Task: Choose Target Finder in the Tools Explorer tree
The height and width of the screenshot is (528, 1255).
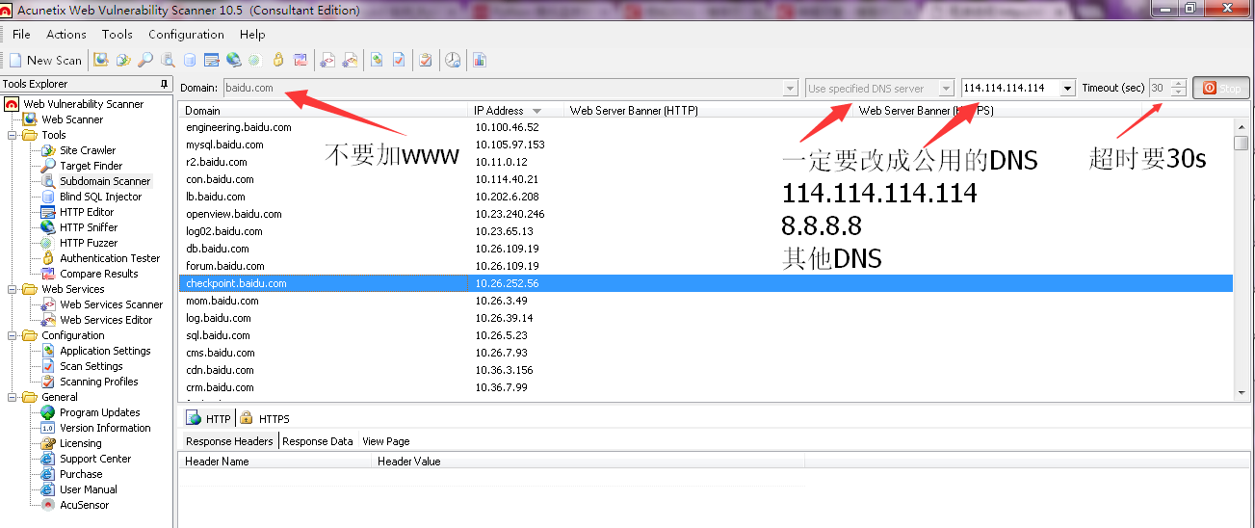Action: pyautogui.click(x=92, y=166)
